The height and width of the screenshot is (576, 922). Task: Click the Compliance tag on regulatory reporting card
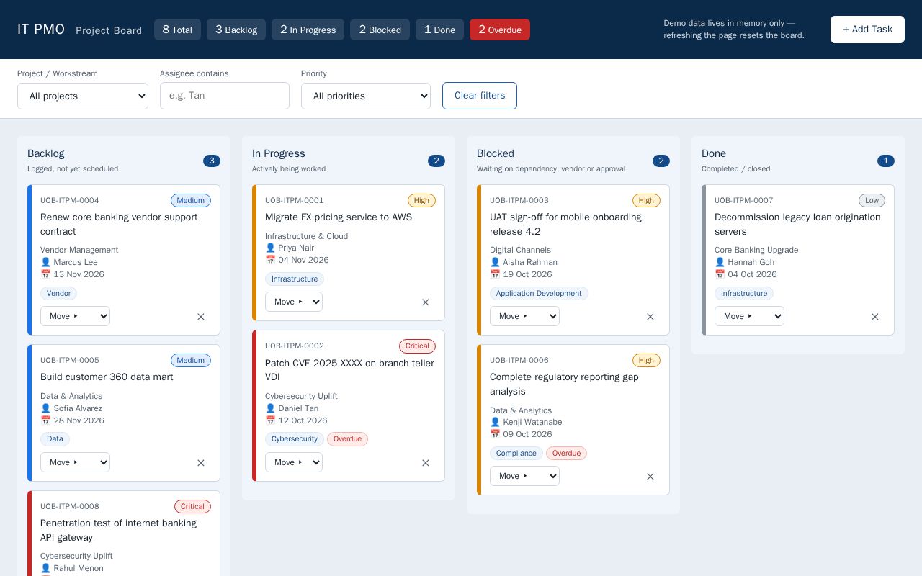click(x=516, y=454)
